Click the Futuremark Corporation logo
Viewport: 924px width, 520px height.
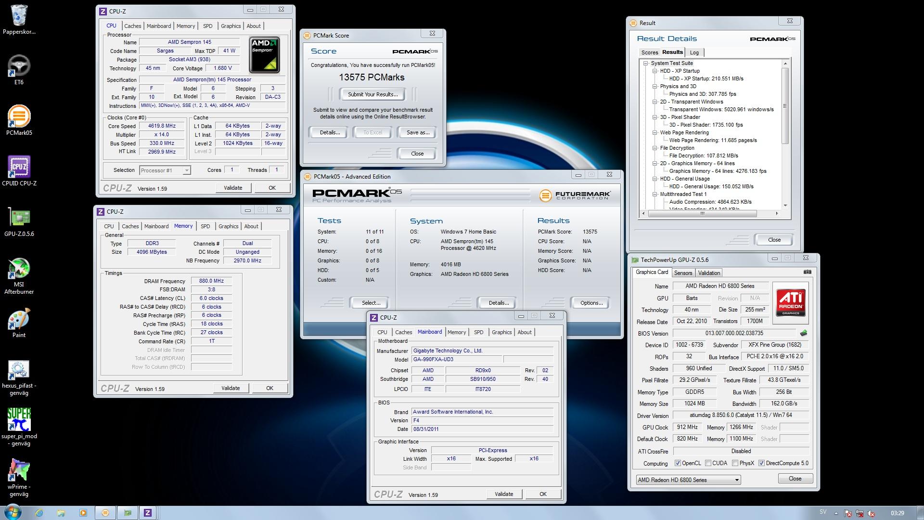(x=575, y=195)
